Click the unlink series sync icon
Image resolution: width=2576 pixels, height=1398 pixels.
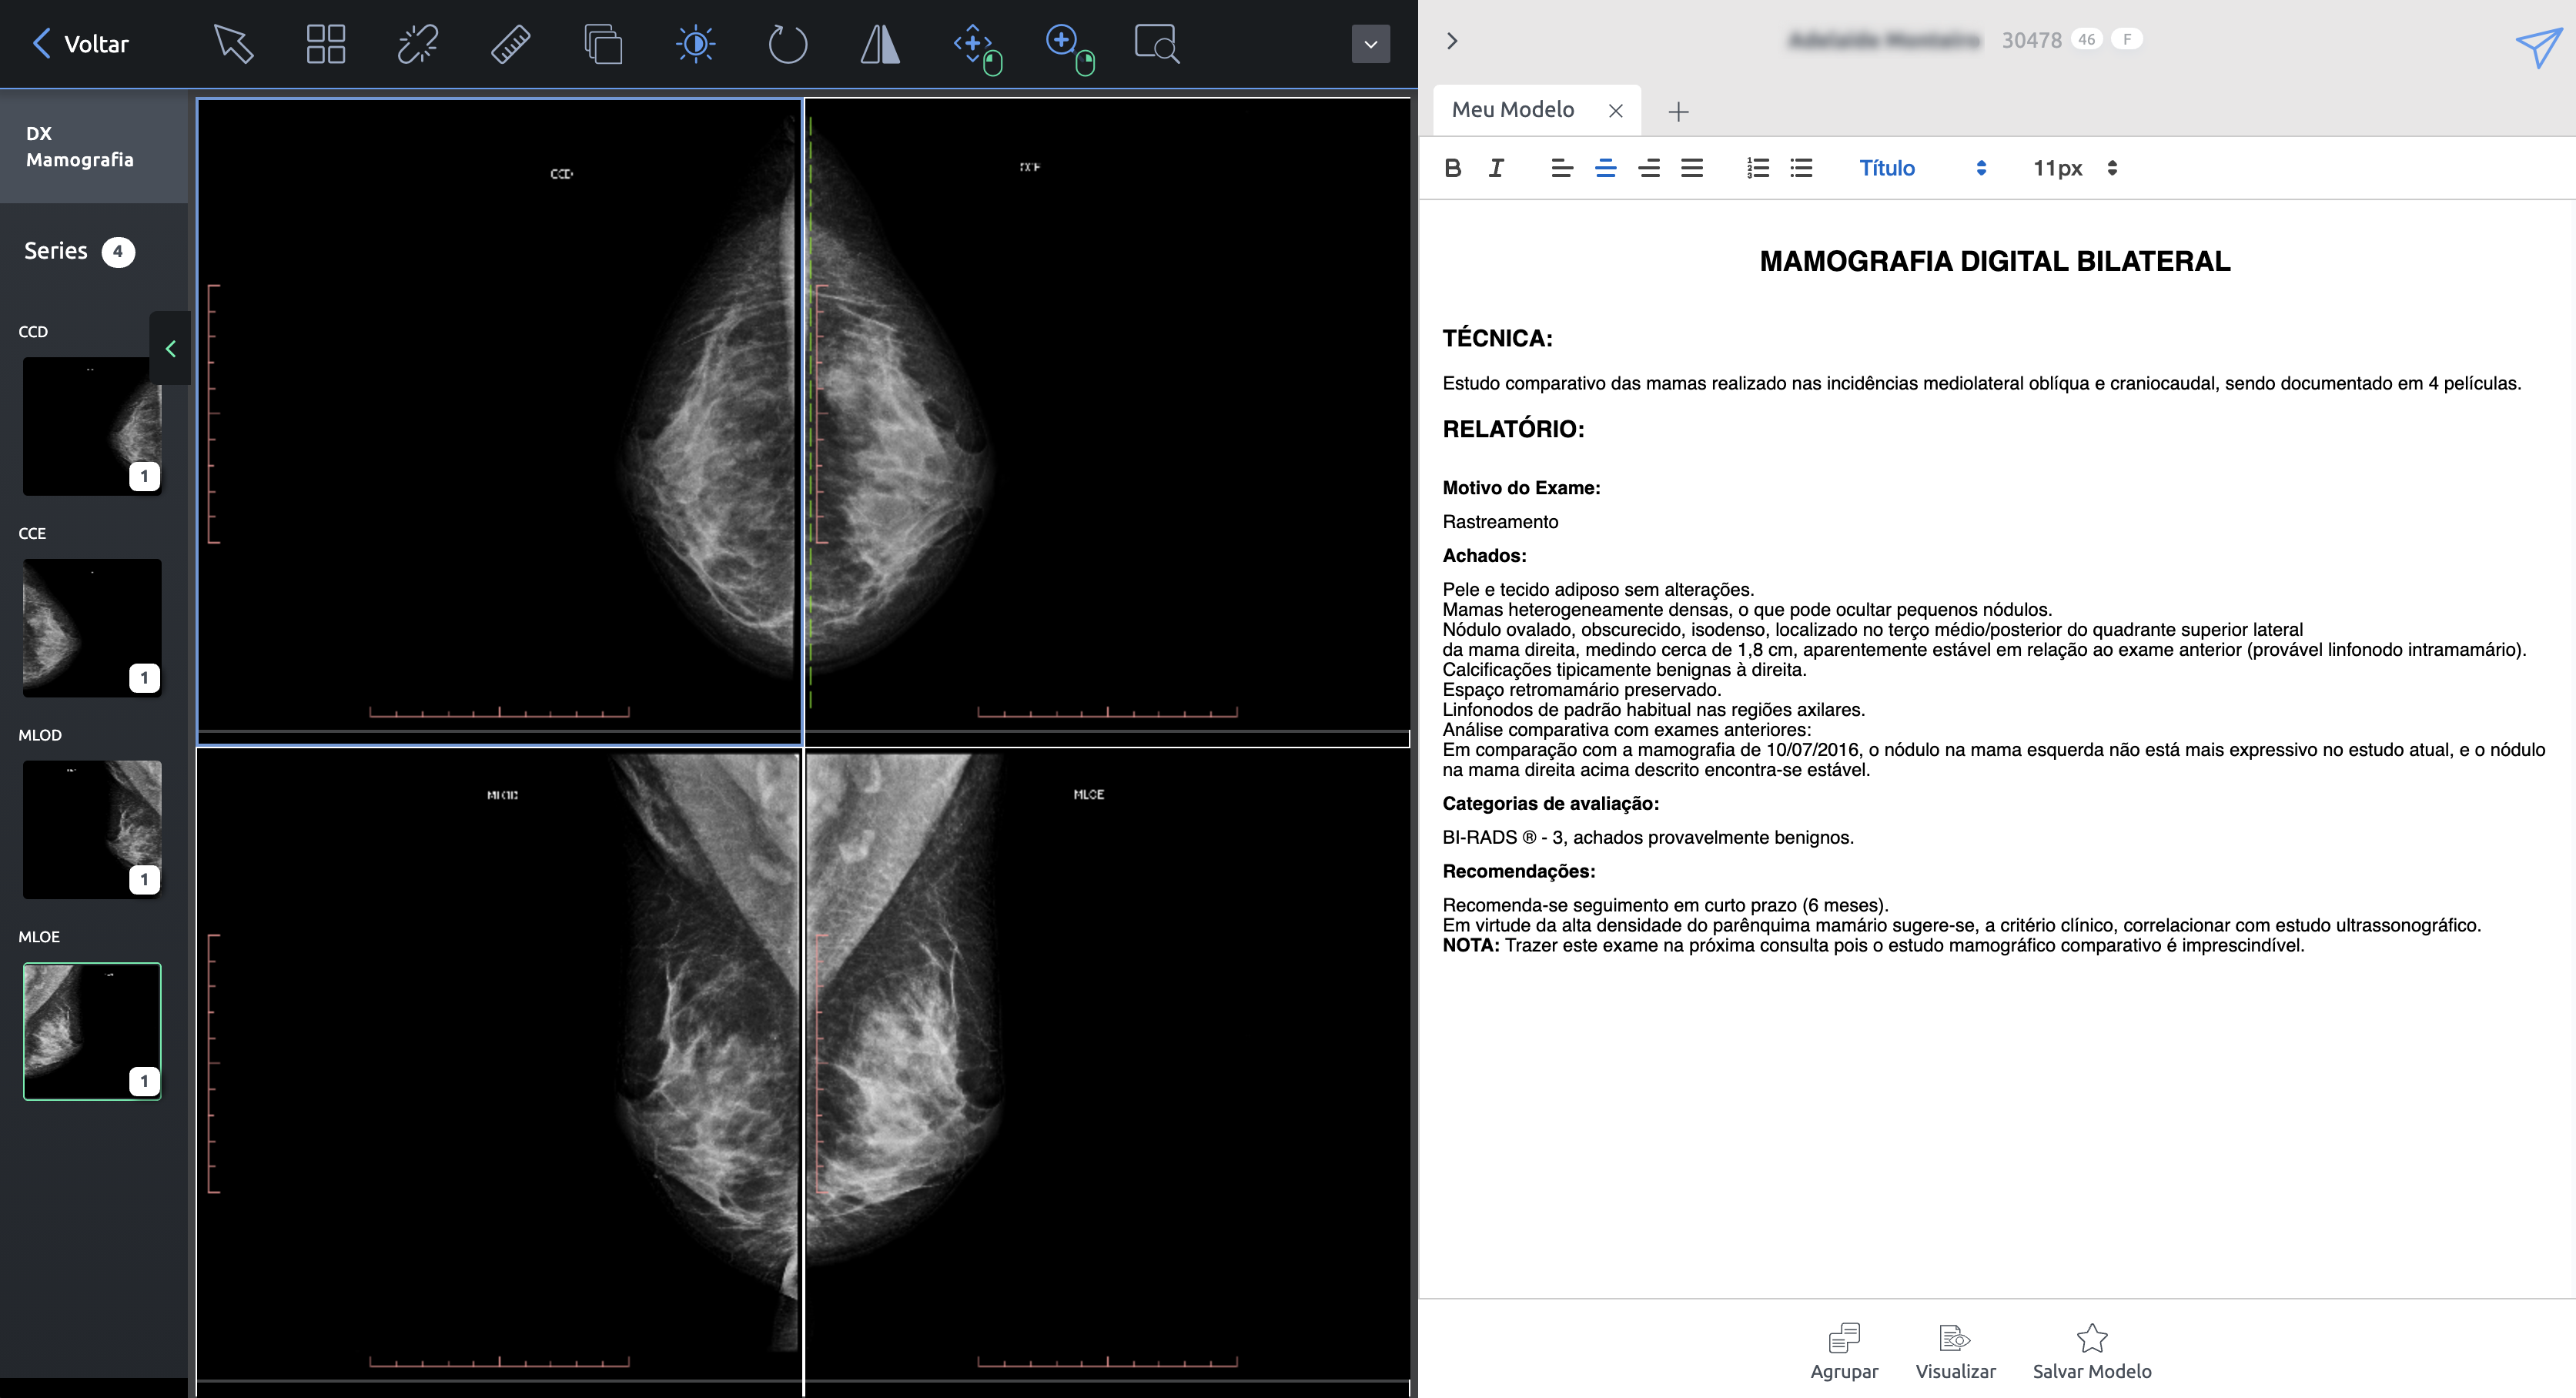tap(418, 44)
